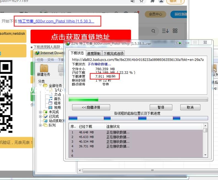This screenshot has width=218, height=180.
Task: Switch to the 速度限制 tab
Action: click(x=94, y=54)
